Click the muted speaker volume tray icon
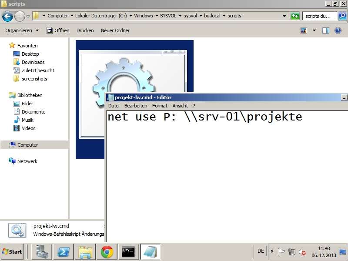Viewport: 348px width, 261px height. pyautogui.click(x=301, y=251)
